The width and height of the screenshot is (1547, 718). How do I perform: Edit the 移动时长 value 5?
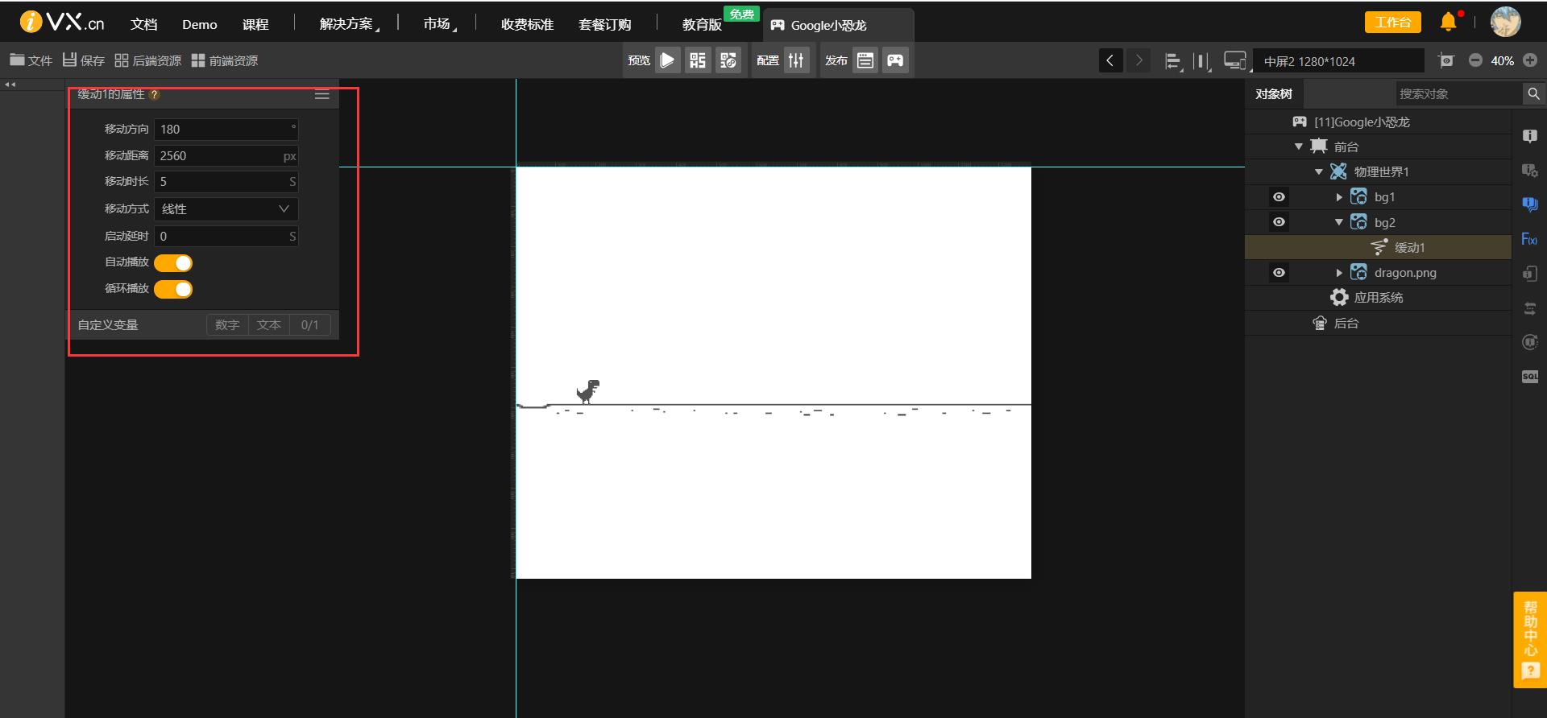[x=226, y=182]
